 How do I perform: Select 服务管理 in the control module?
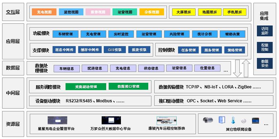pyautogui.click(x=211, y=50)
